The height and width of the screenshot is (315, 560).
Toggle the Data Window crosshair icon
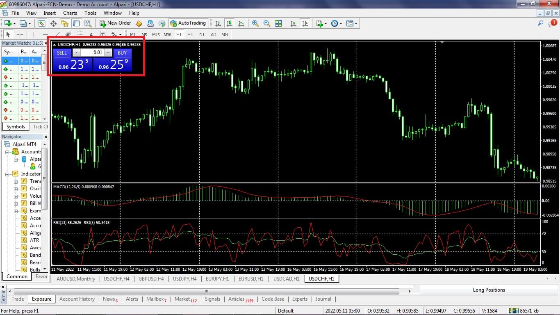pos(53,23)
